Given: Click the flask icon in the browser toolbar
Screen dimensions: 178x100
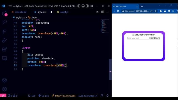Looking at the screenshot, I should point(165,11).
